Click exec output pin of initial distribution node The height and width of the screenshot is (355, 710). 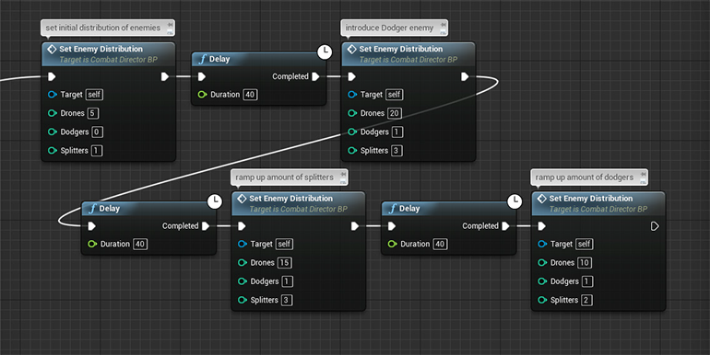165,76
